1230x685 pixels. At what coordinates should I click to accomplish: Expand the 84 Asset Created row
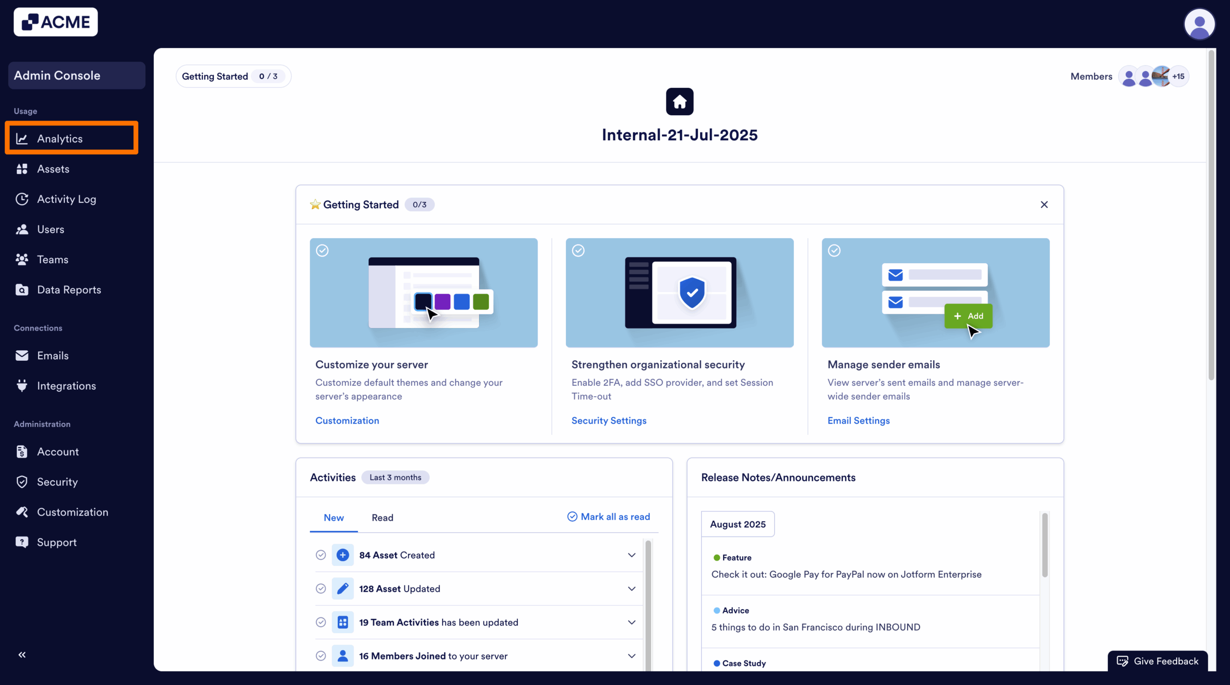631,555
